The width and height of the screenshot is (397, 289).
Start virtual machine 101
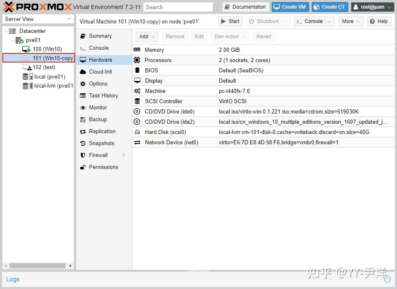pyautogui.click(x=230, y=21)
